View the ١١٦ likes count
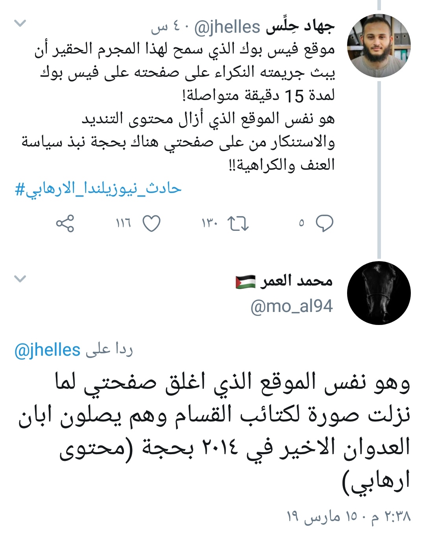This screenshot has width=425, height=542. tap(123, 223)
